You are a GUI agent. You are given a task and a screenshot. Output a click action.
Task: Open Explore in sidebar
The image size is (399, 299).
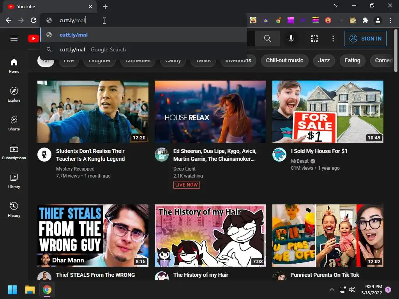[14, 94]
